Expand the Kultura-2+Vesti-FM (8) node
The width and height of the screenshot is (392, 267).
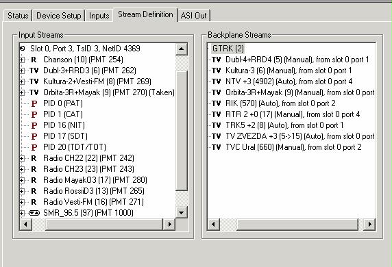22,81
